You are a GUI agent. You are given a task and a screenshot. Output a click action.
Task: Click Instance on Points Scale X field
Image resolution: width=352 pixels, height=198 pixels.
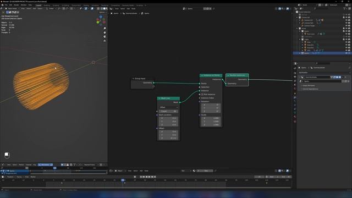pyautogui.click(x=211, y=118)
